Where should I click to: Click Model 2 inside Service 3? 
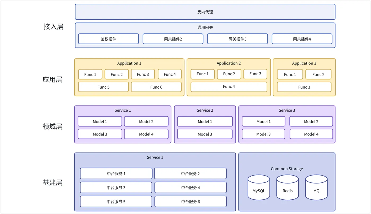pyautogui.click(x=311, y=121)
